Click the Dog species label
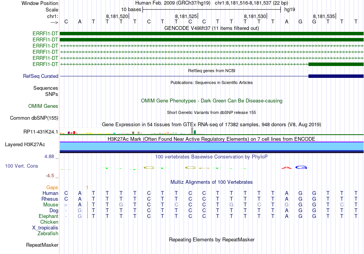 pyautogui.click(x=54, y=211)
